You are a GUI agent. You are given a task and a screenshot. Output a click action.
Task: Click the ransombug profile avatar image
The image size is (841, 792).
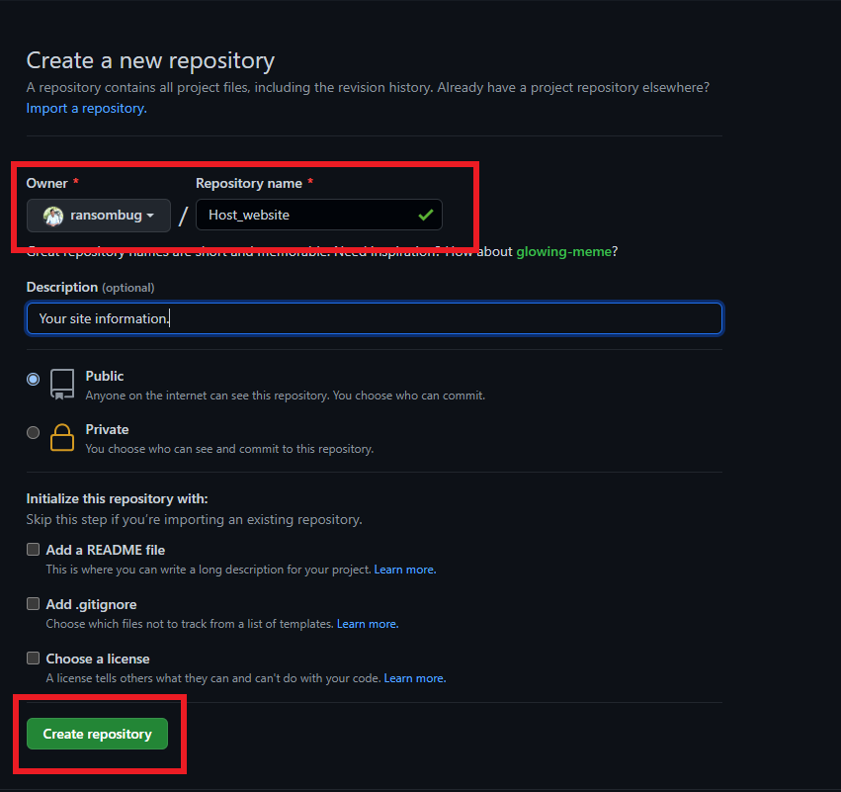tap(52, 215)
